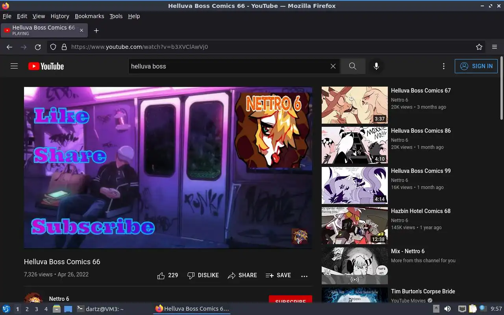The height and width of the screenshot is (315, 504).
Task: Open the YouTube hamburger guide menu
Action: [14, 66]
